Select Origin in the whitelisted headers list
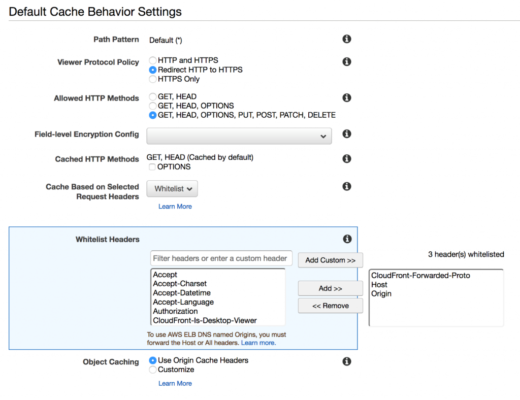This screenshot has width=520, height=400. click(381, 294)
